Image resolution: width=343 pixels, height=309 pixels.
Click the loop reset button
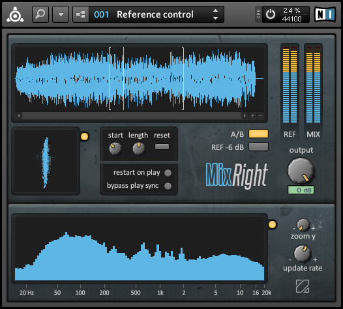click(x=162, y=147)
